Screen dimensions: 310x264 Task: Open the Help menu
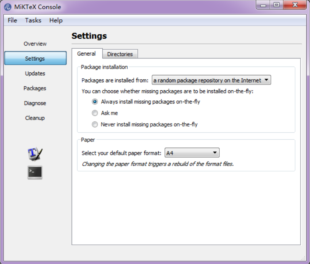pyautogui.click(x=56, y=20)
